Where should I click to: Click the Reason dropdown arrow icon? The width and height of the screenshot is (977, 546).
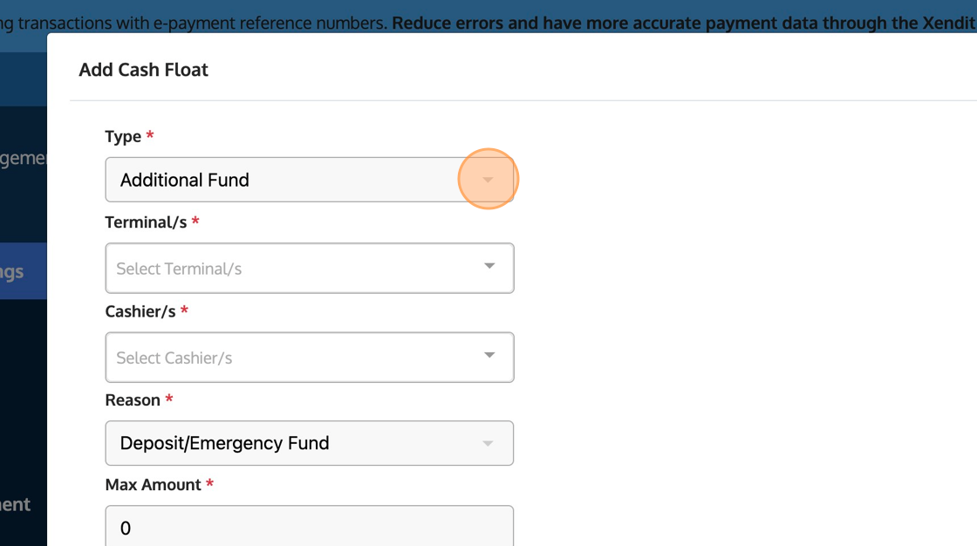pyautogui.click(x=488, y=443)
